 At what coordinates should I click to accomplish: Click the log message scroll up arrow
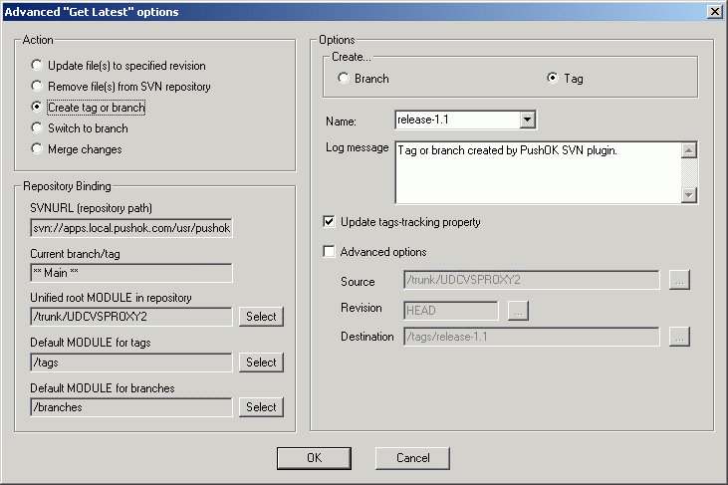pos(689,150)
